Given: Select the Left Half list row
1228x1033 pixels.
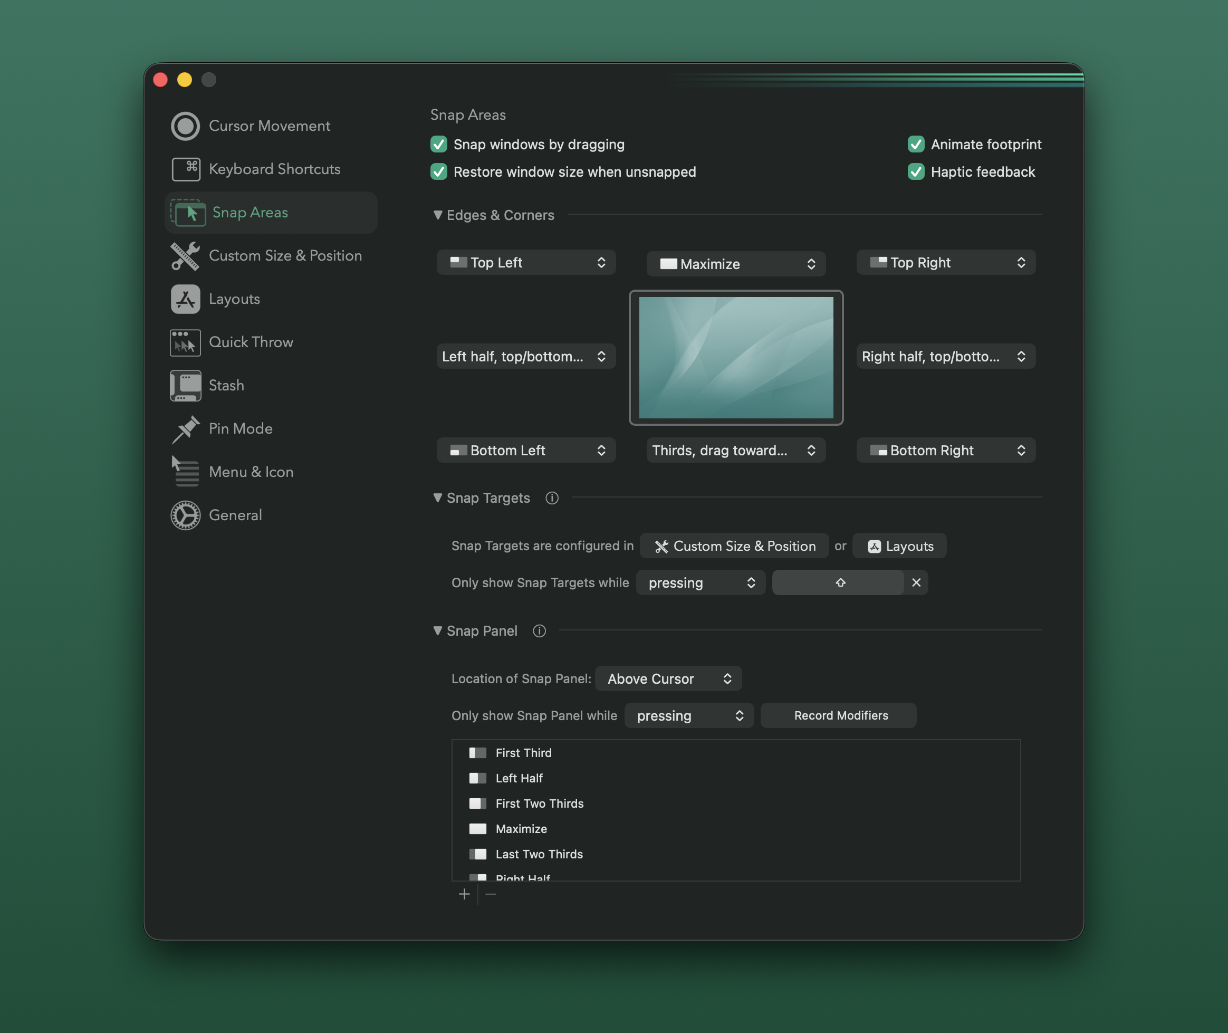Looking at the screenshot, I should point(735,778).
